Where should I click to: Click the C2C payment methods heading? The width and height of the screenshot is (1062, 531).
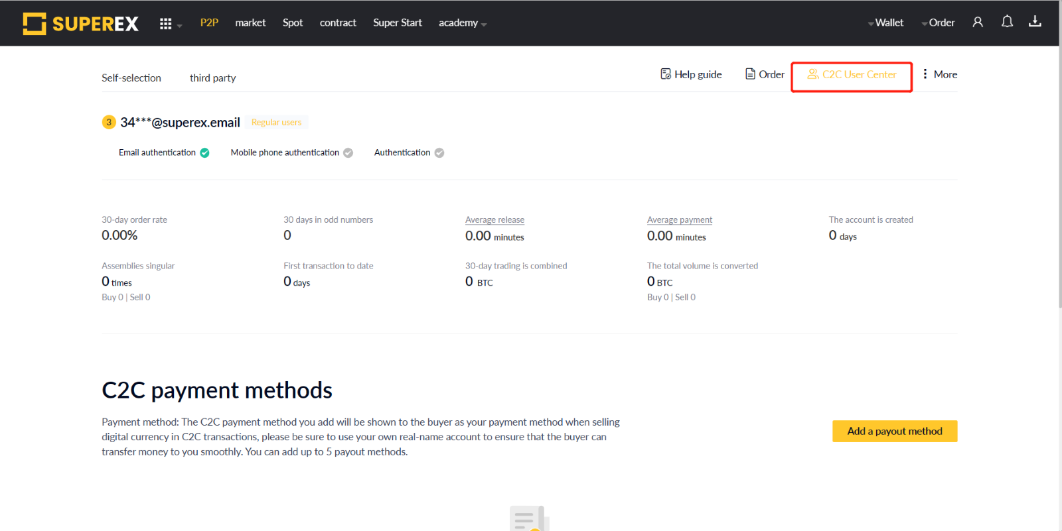point(217,390)
